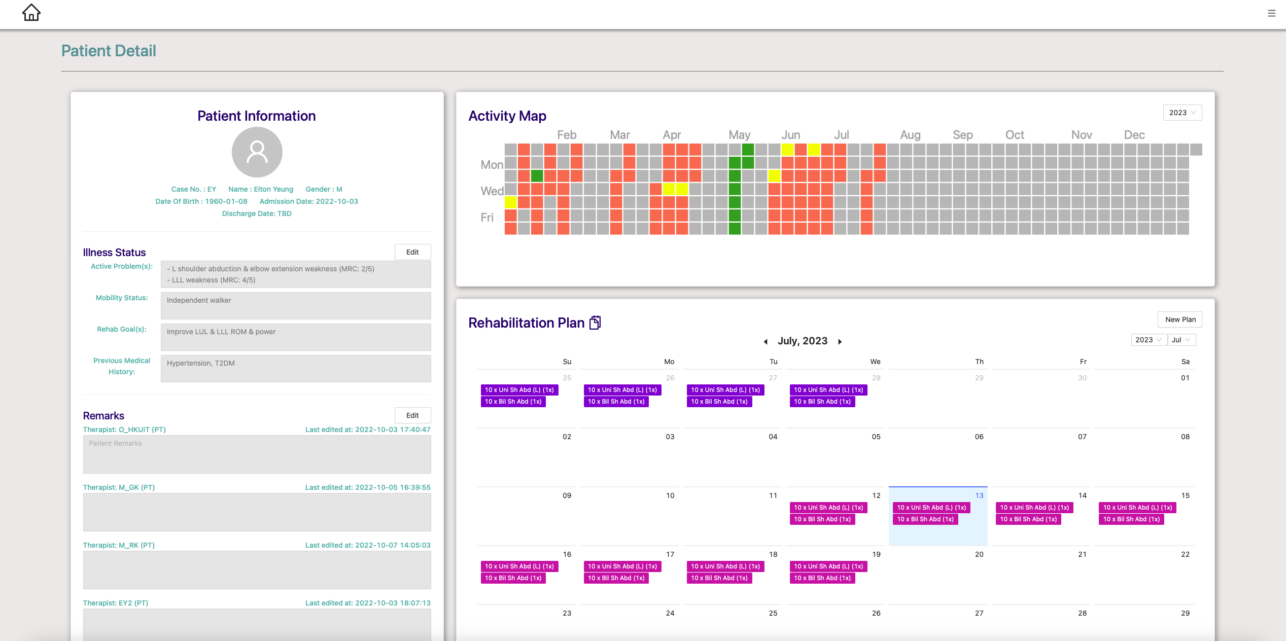The height and width of the screenshot is (641, 1286).
Task: Edit the Remarks section
Action: [412, 415]
